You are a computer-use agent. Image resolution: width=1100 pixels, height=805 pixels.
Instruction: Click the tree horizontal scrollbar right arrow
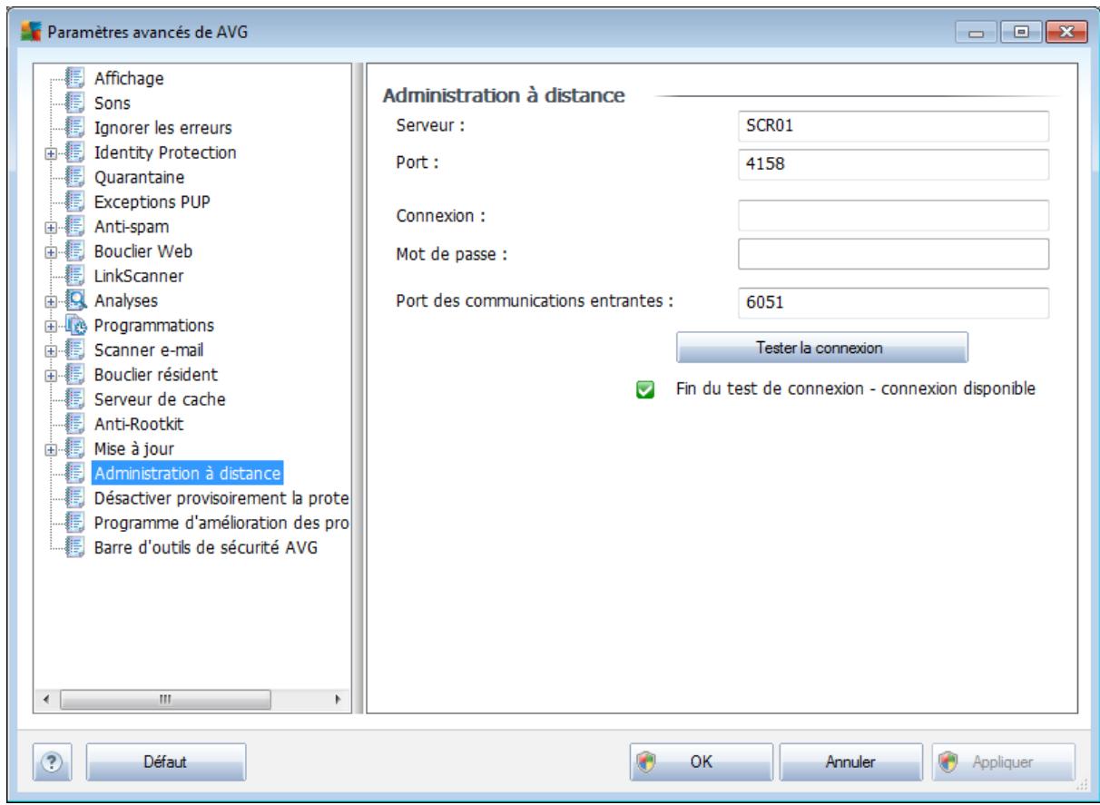(339, 702)
